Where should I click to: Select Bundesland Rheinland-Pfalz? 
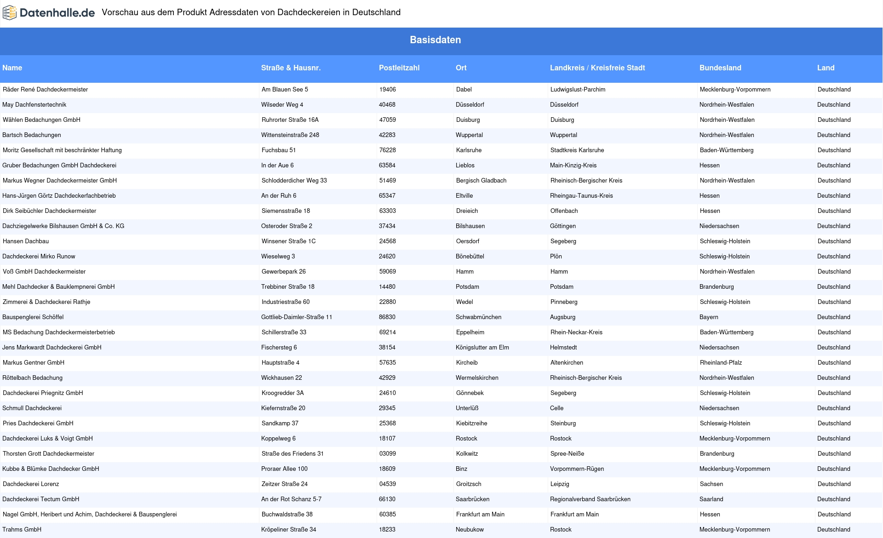tap(721, 363)
